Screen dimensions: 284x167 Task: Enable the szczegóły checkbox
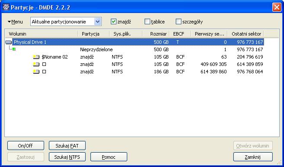click(178, 22)
